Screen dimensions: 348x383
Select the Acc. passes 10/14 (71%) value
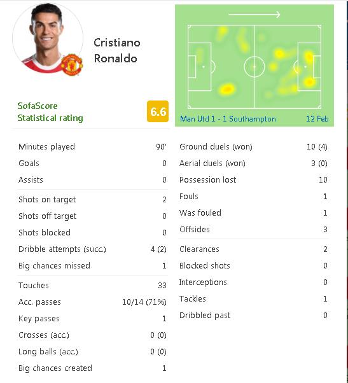[x=144, y=302]
